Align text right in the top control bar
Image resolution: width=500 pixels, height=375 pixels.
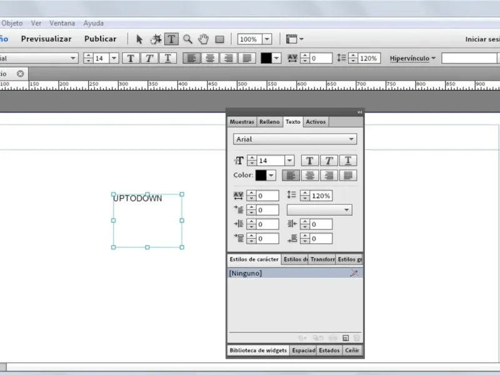[x=228, y=58]
